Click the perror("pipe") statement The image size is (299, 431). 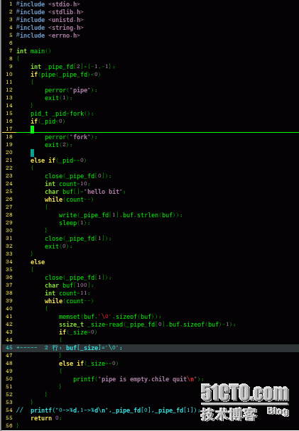71,90
